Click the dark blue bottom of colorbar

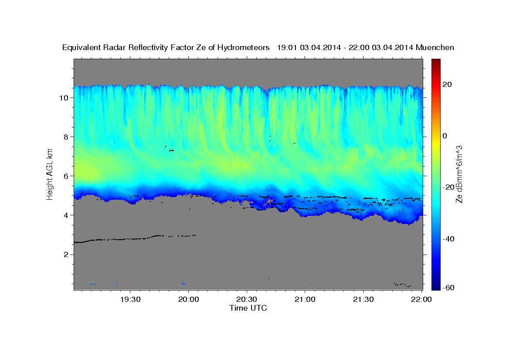(437, 287)
